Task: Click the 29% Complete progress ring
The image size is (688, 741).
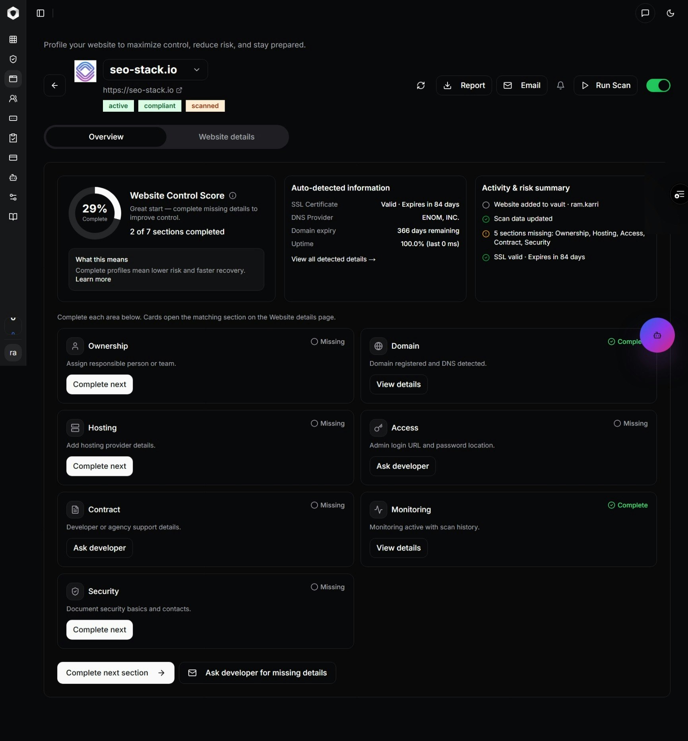Action: (95, 213)
